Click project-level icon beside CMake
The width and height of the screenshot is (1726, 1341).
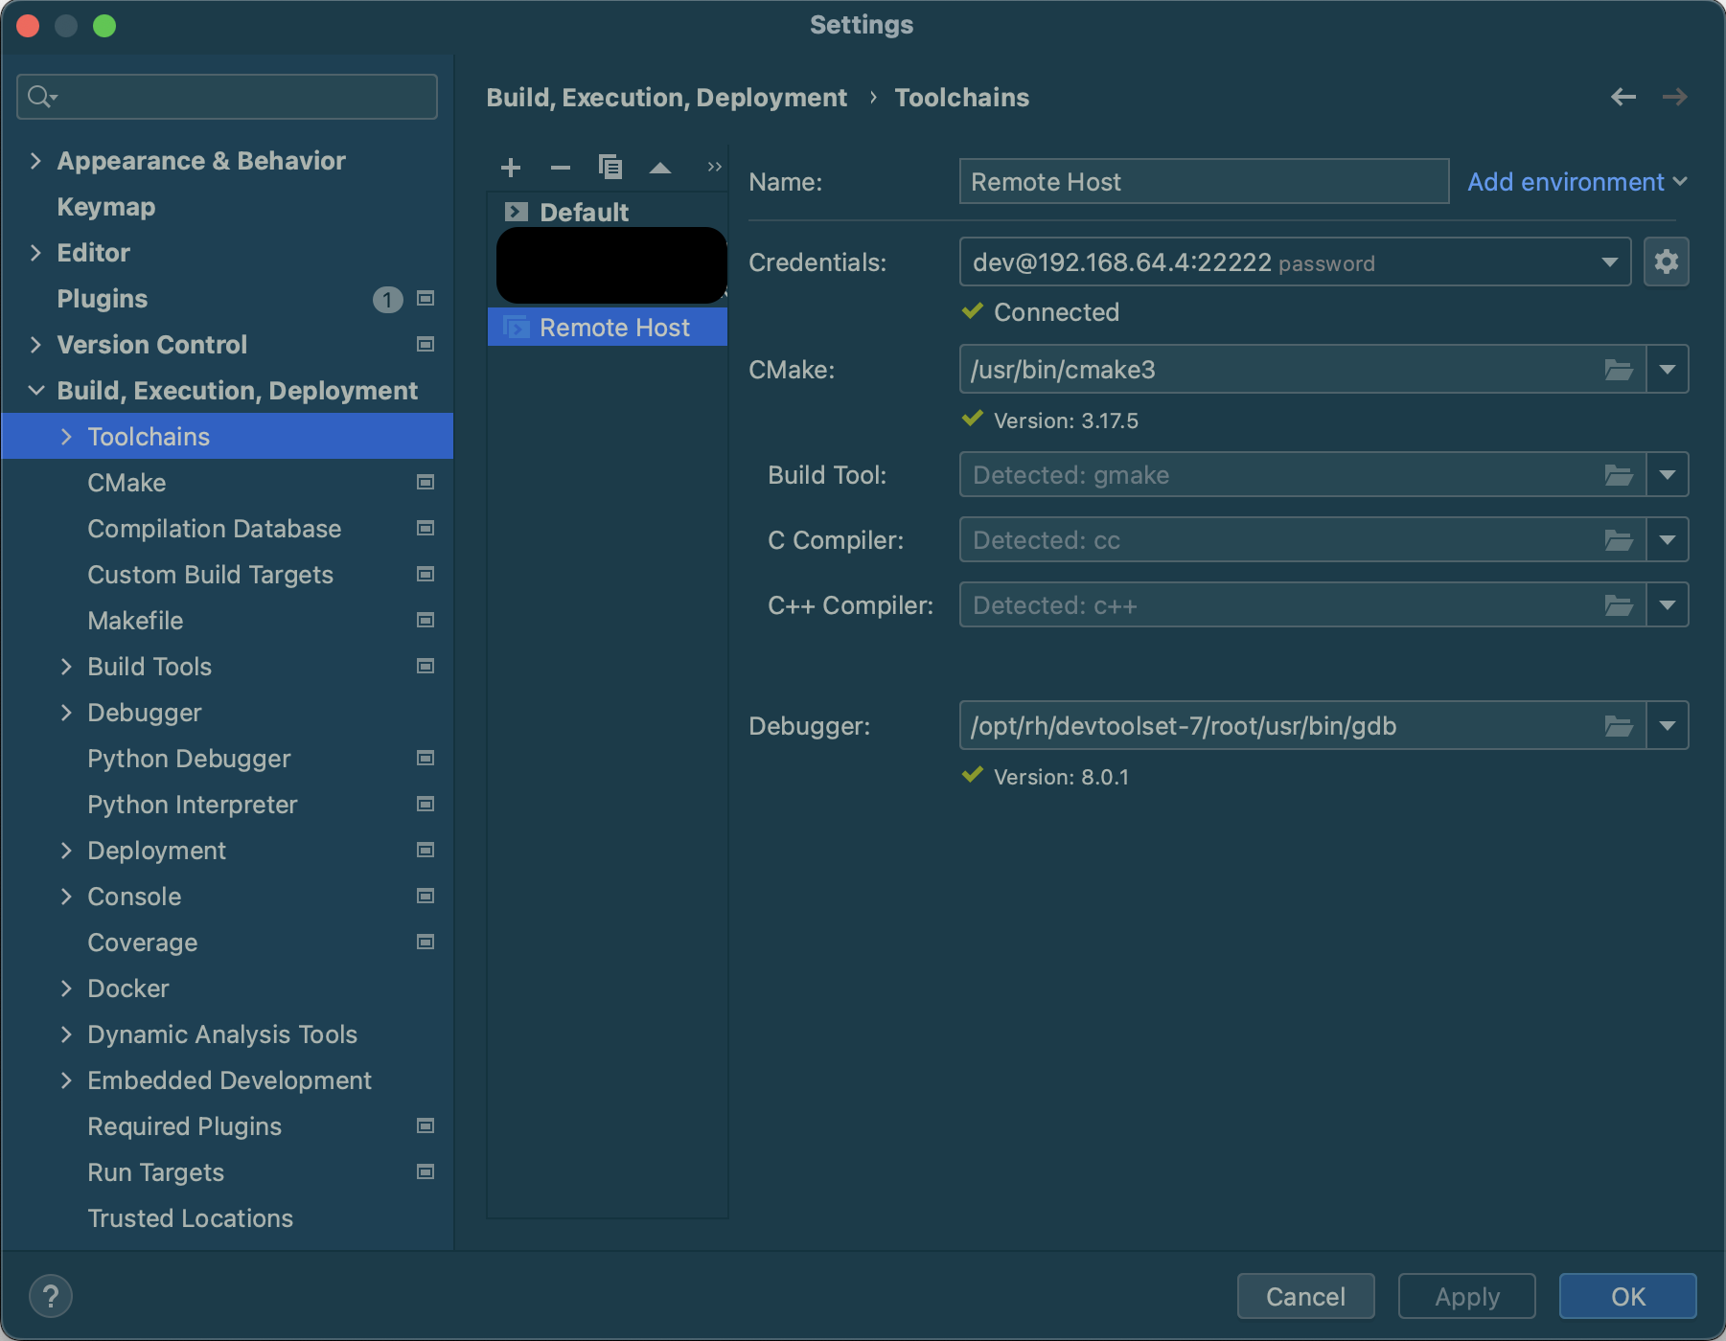(x=426, y=482)
